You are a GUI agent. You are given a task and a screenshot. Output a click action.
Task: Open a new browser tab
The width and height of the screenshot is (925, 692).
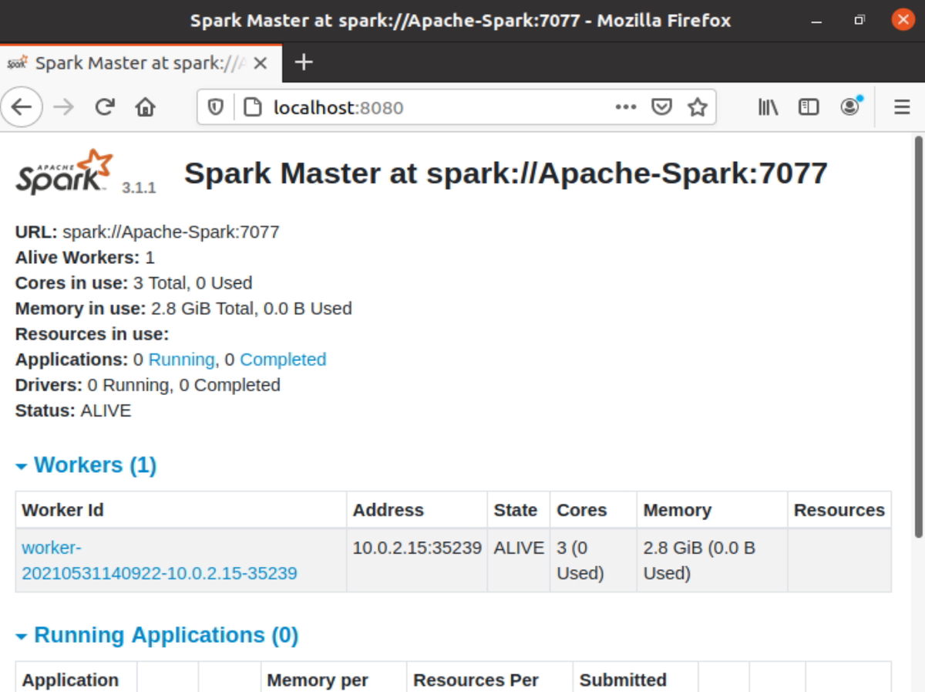coord(303,62)
